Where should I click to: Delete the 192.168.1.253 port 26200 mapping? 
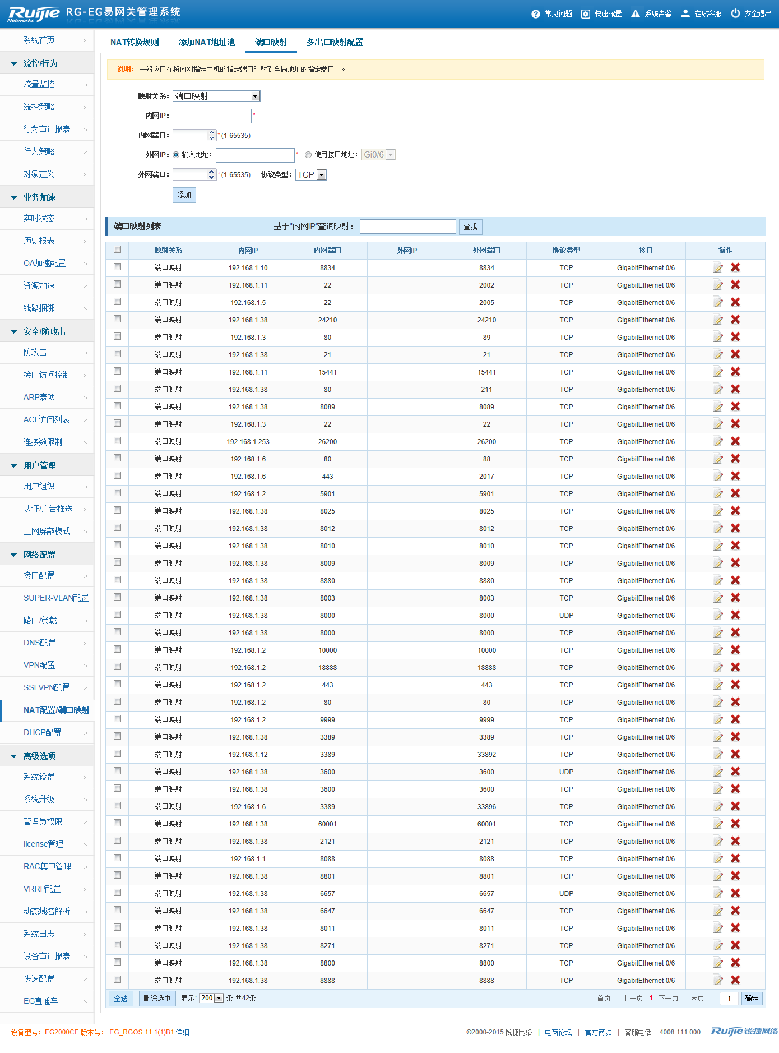pyautogui.click(x=735, y=442)
